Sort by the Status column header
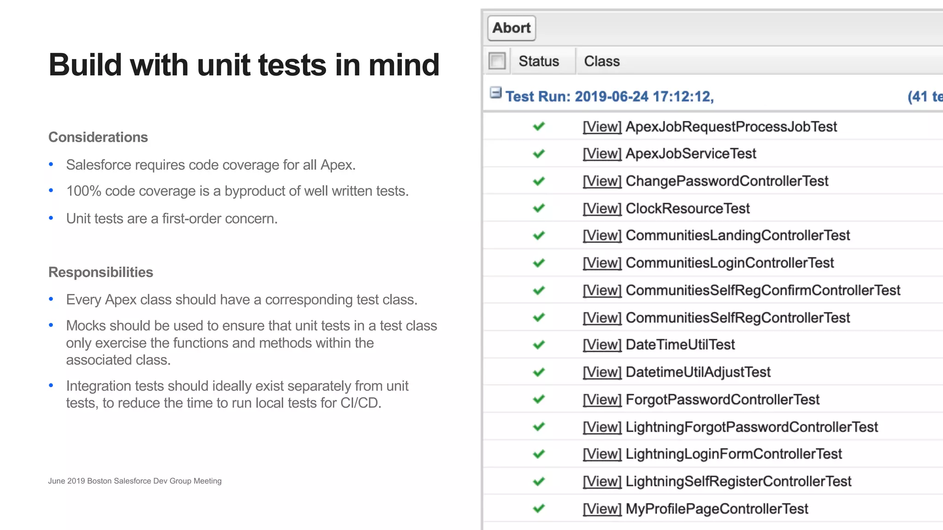 pyautogui.click(x=539, y=61)
